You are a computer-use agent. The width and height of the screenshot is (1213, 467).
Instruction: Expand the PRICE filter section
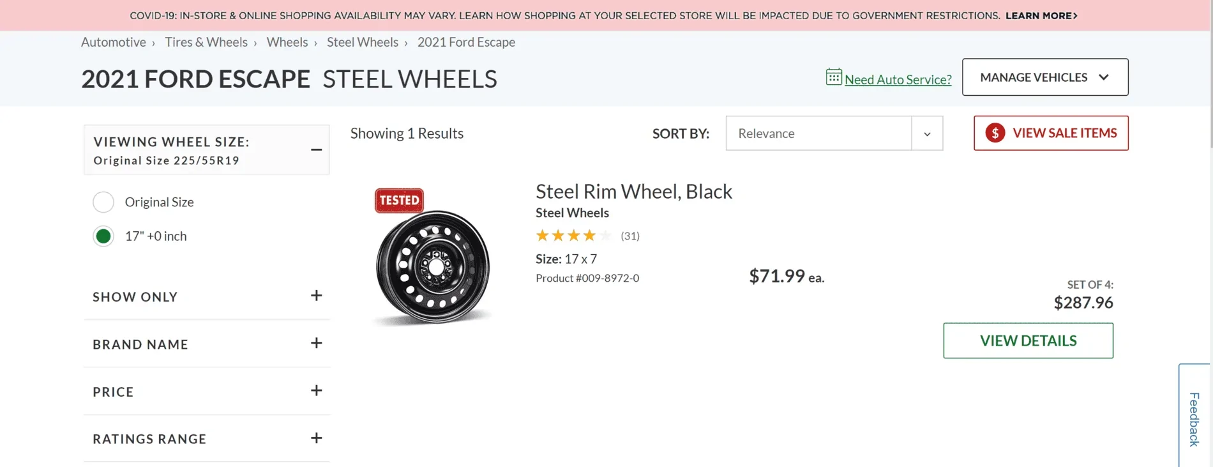[315, 390]
